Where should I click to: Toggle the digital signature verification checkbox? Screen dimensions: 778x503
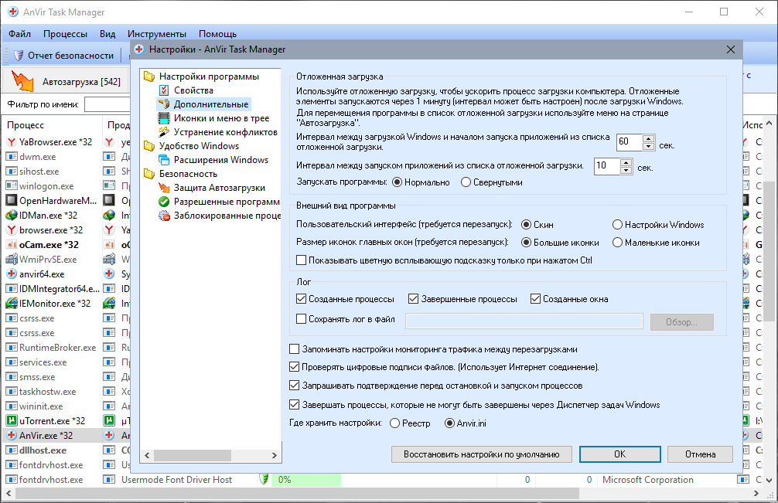click(294, 367)
